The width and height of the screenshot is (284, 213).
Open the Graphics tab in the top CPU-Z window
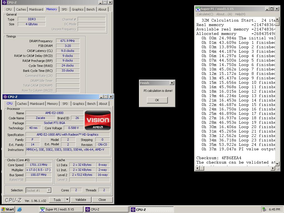[78, 9]
